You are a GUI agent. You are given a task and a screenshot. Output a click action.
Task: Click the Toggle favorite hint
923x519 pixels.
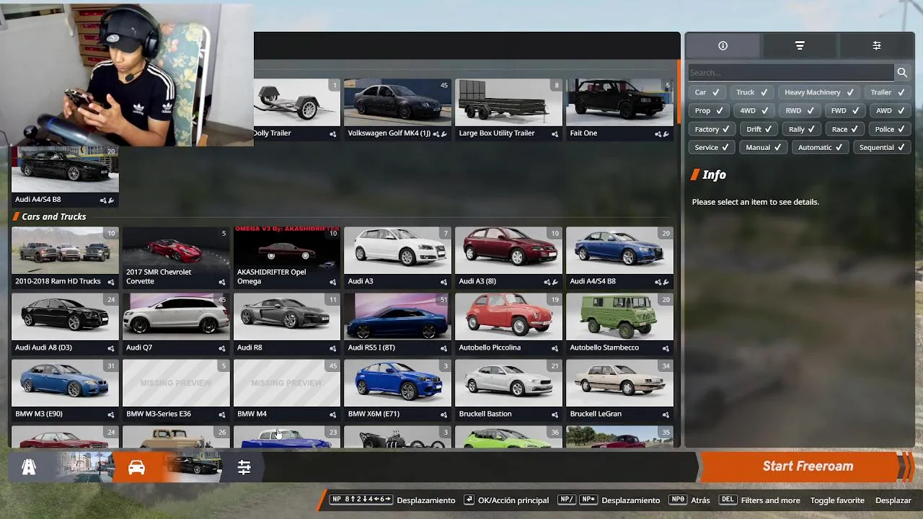coord(837,500)
